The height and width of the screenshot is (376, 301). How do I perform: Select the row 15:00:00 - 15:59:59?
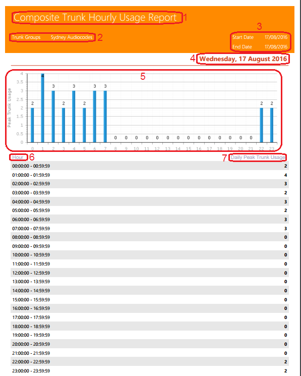click(x=150, y=299)
